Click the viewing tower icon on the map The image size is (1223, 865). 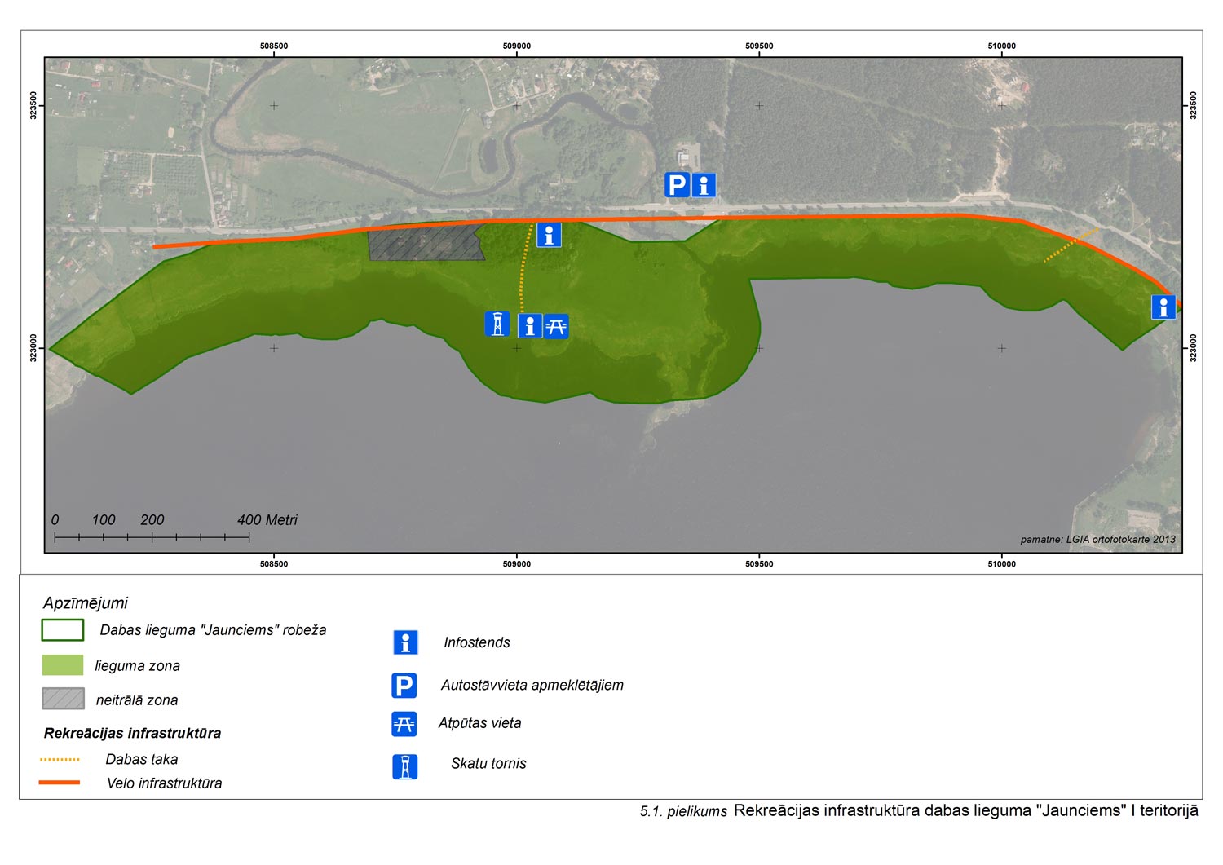[497, 324]
